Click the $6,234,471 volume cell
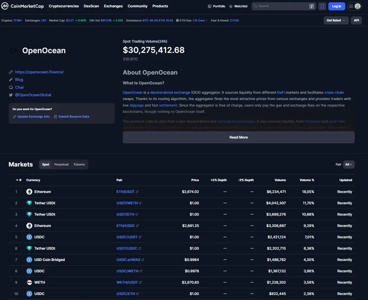Viewport: 368px width, 300px height. tap(276, 192)
